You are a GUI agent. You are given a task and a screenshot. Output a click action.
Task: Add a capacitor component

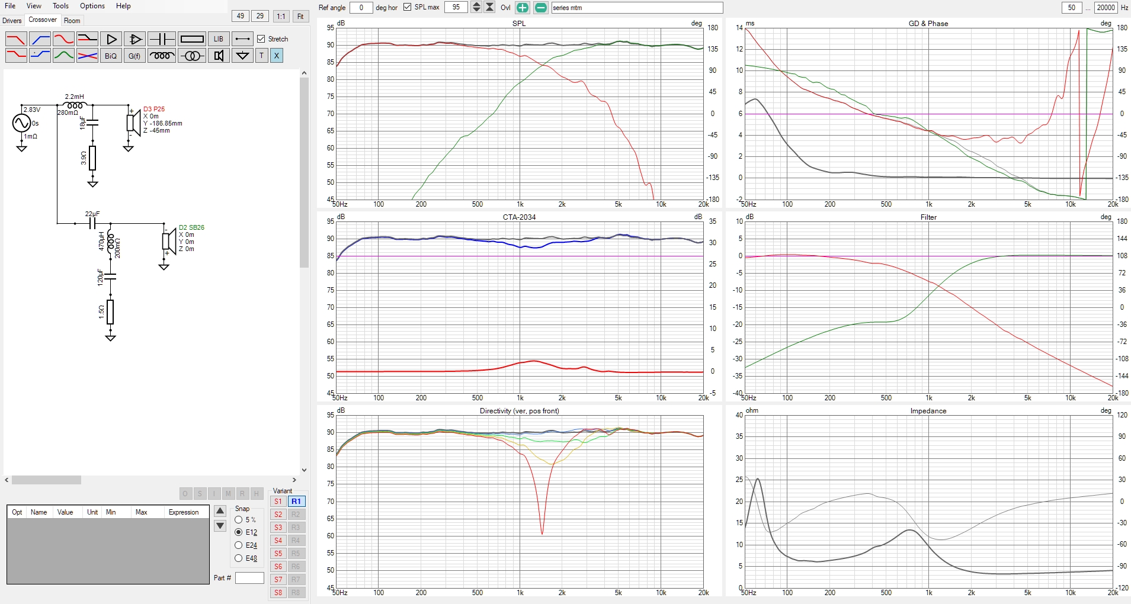[161, 39]
